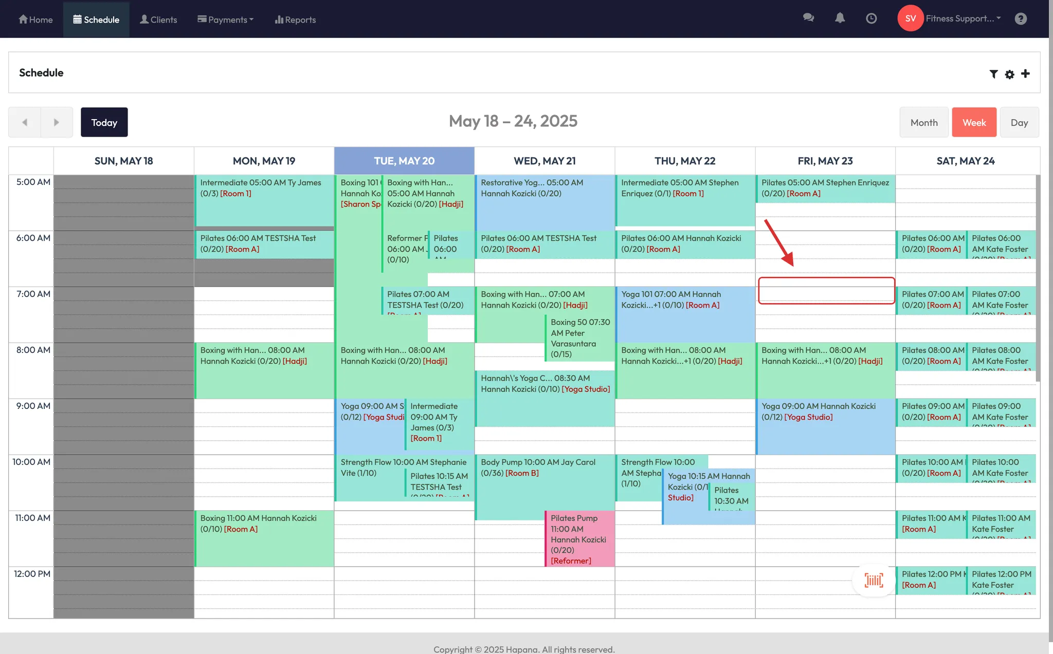Open pink Pilates Pump 11:00 AM class

point(579,538)
